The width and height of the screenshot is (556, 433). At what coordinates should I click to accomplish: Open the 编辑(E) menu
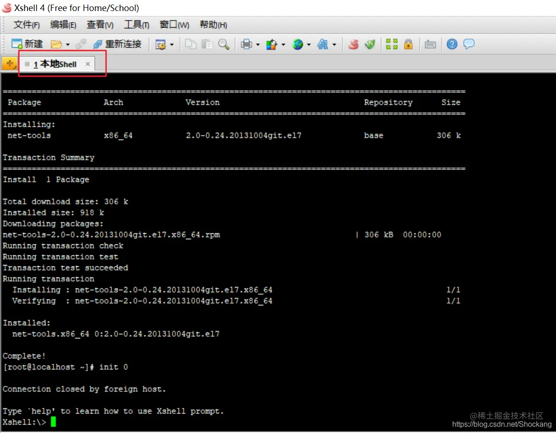[63, 25]
